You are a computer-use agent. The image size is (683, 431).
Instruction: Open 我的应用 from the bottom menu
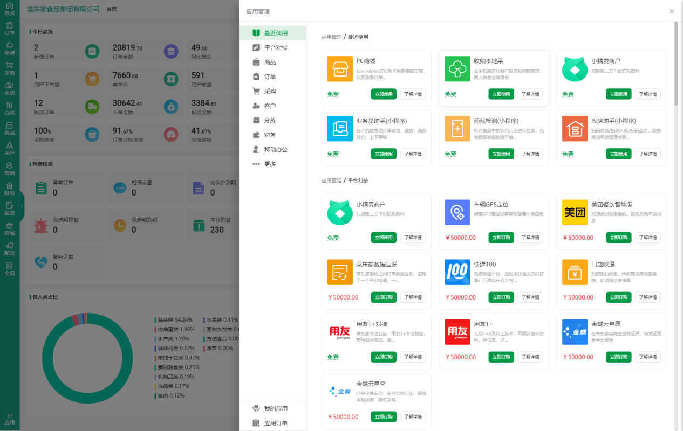coord(275,408)
